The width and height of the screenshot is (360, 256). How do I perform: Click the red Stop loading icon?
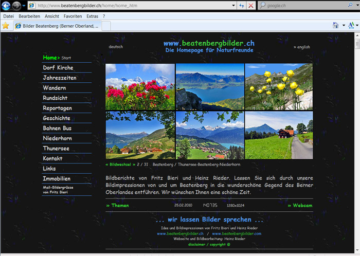[251, 6]
